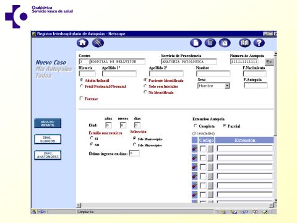The height and width of the screenshot is (223, 297).
Task: Open the Nuevo Caso section
Action: pos(51,63)
